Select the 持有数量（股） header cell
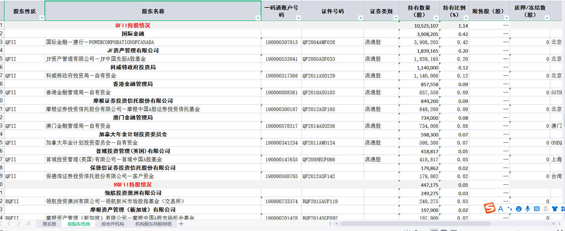Viewport: 565px width, 231px height. point(419,11)
